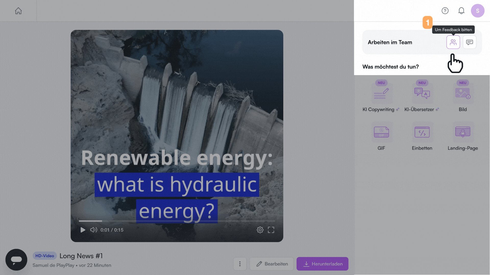
Task: Open the three-dot more options menu
Action: coord(240,264)
